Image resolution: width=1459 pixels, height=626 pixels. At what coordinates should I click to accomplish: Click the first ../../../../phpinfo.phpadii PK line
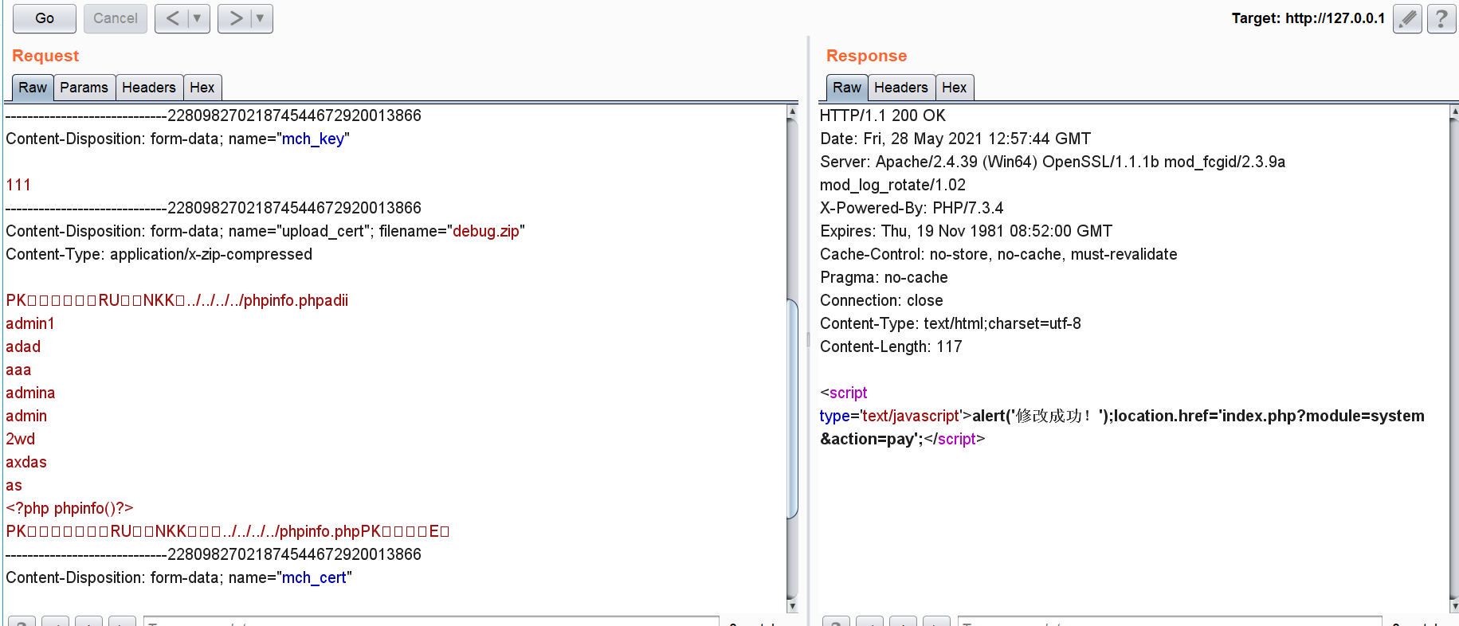coord(177,300)
